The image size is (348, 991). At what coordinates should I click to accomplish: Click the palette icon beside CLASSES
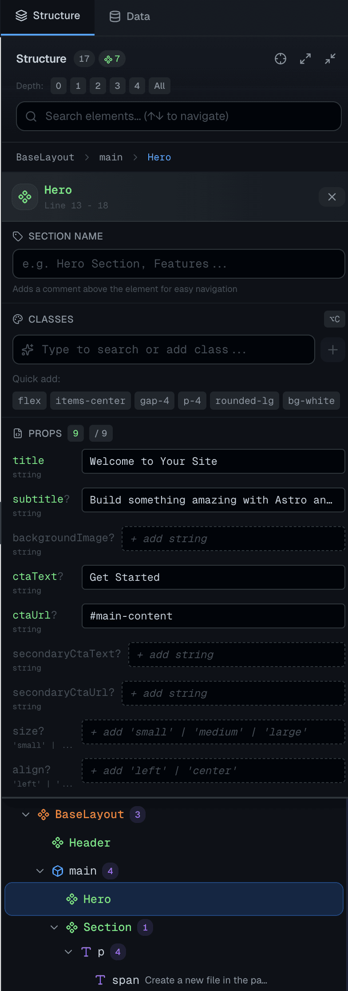17,319
